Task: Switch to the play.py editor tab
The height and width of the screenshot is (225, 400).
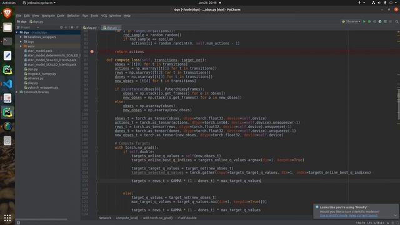Action: [x=90, y=27]
